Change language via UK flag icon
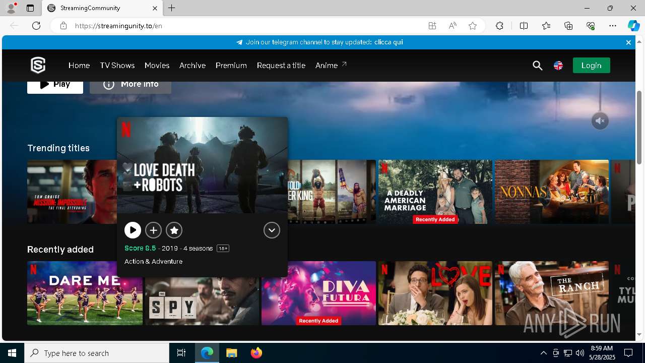 (x=558, y=66)
